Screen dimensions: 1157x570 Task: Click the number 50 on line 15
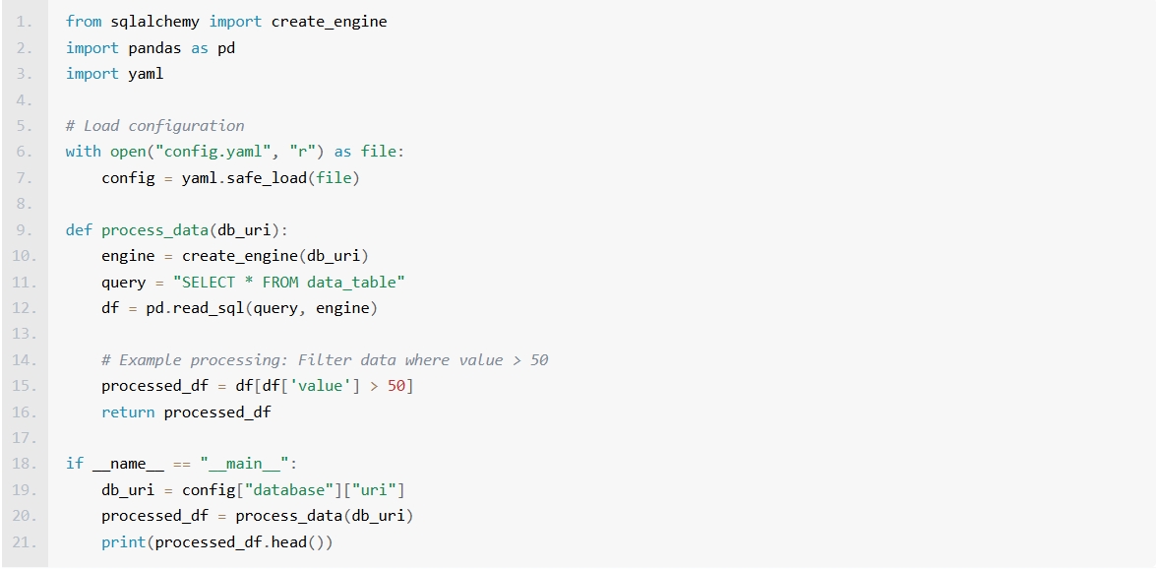pos(396,386)
